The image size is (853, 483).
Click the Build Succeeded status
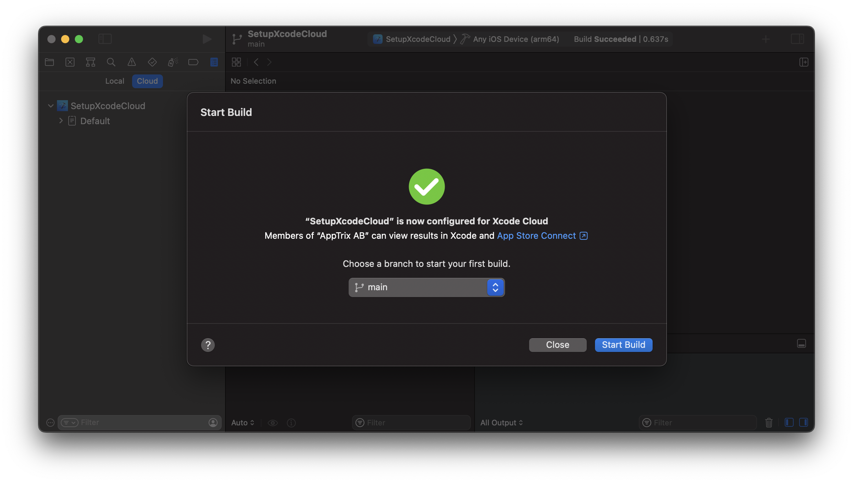click(621, 39)
